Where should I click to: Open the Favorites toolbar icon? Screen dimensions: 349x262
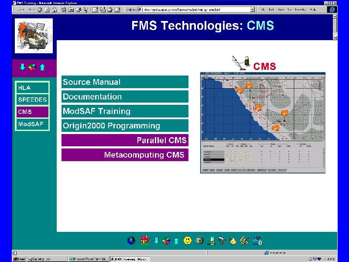pyautogui.click(x=71, y=10)
